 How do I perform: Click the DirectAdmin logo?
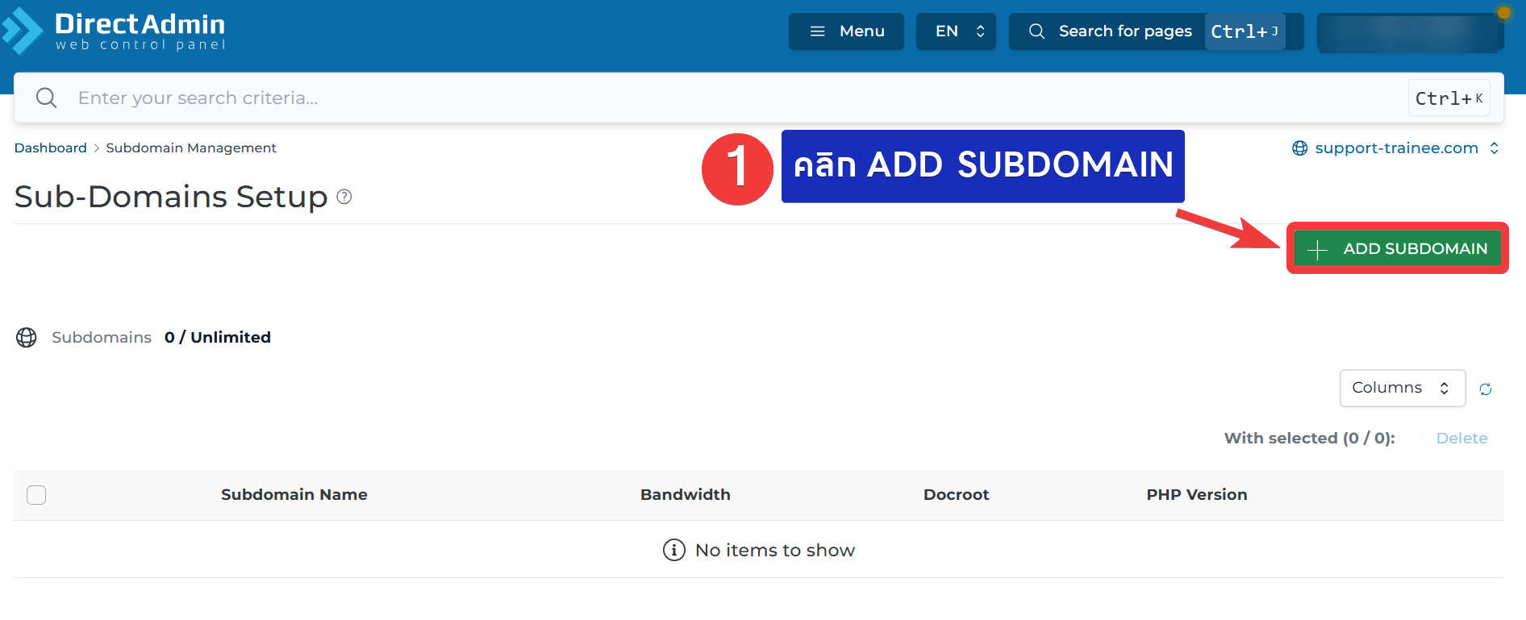[x=115, y=31]
